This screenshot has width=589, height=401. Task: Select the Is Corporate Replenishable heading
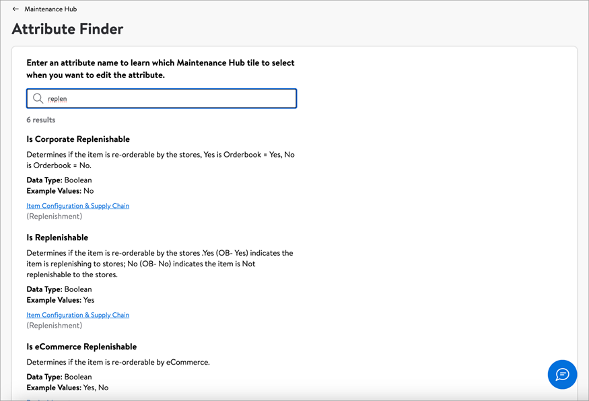[78, 139]
